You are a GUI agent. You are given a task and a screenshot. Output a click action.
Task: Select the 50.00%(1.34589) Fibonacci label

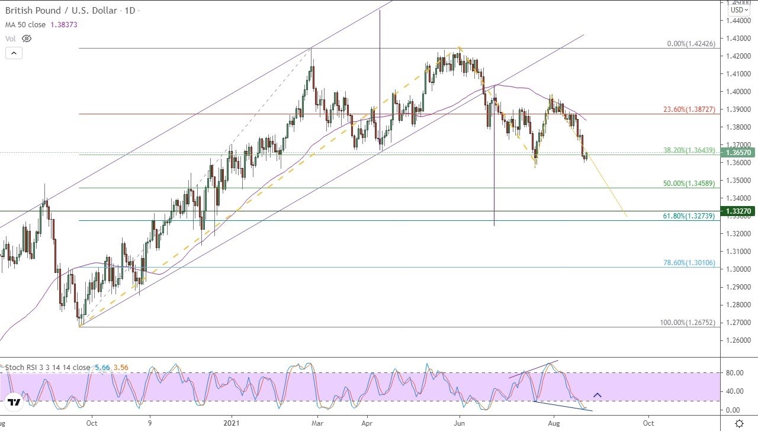(689, 184)
